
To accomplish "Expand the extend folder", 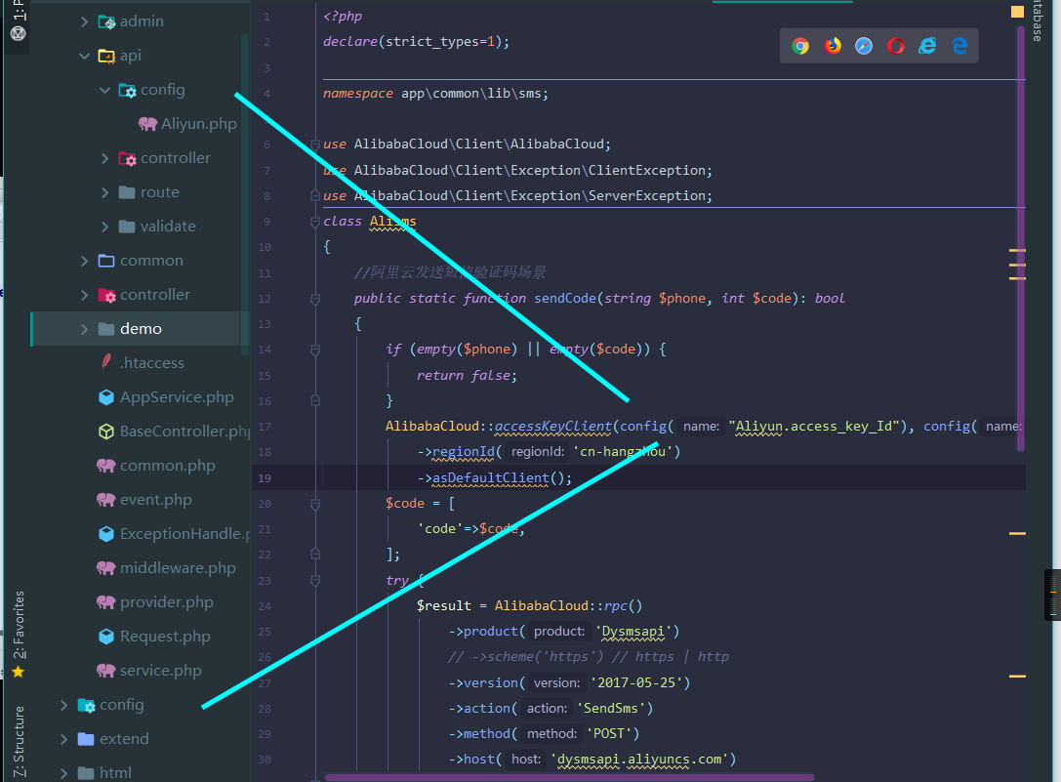I will [x=64, y=739].
